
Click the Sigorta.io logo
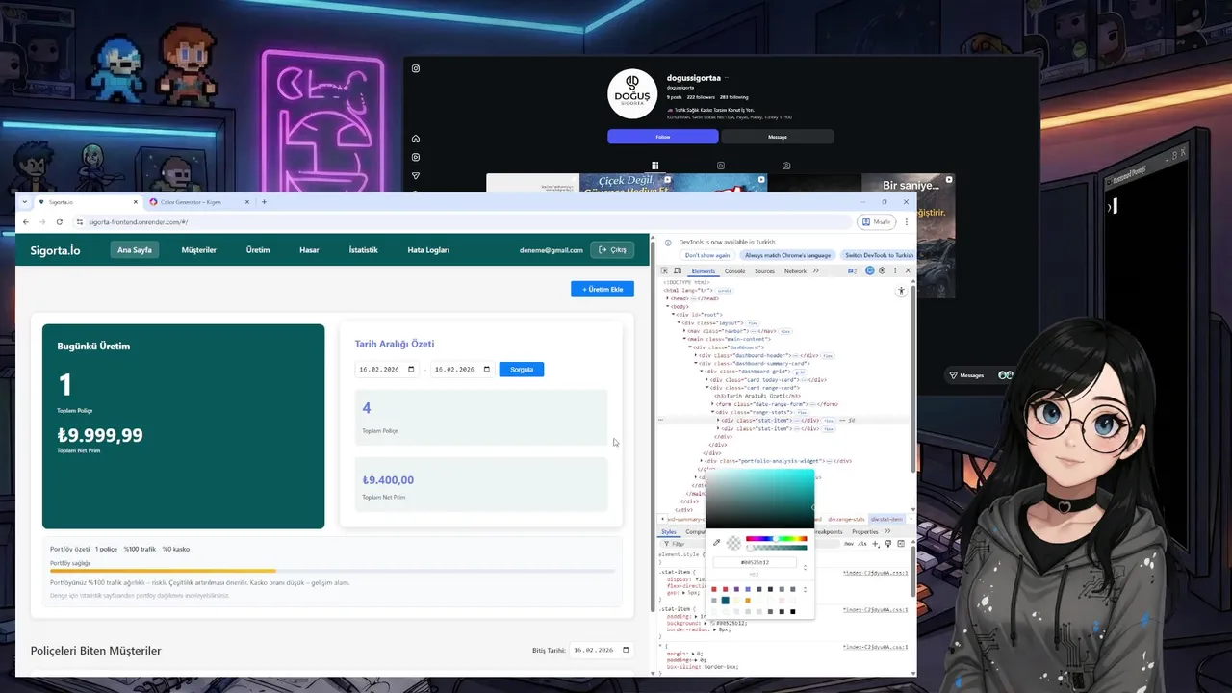click(x=55, y=250)
